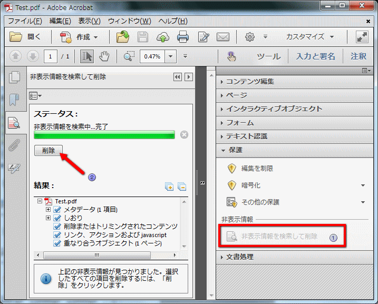Click 非表示情報を検索して削除 in tools pane
Image resolution: width=378 pixels, height=304 pixels.
272,237
